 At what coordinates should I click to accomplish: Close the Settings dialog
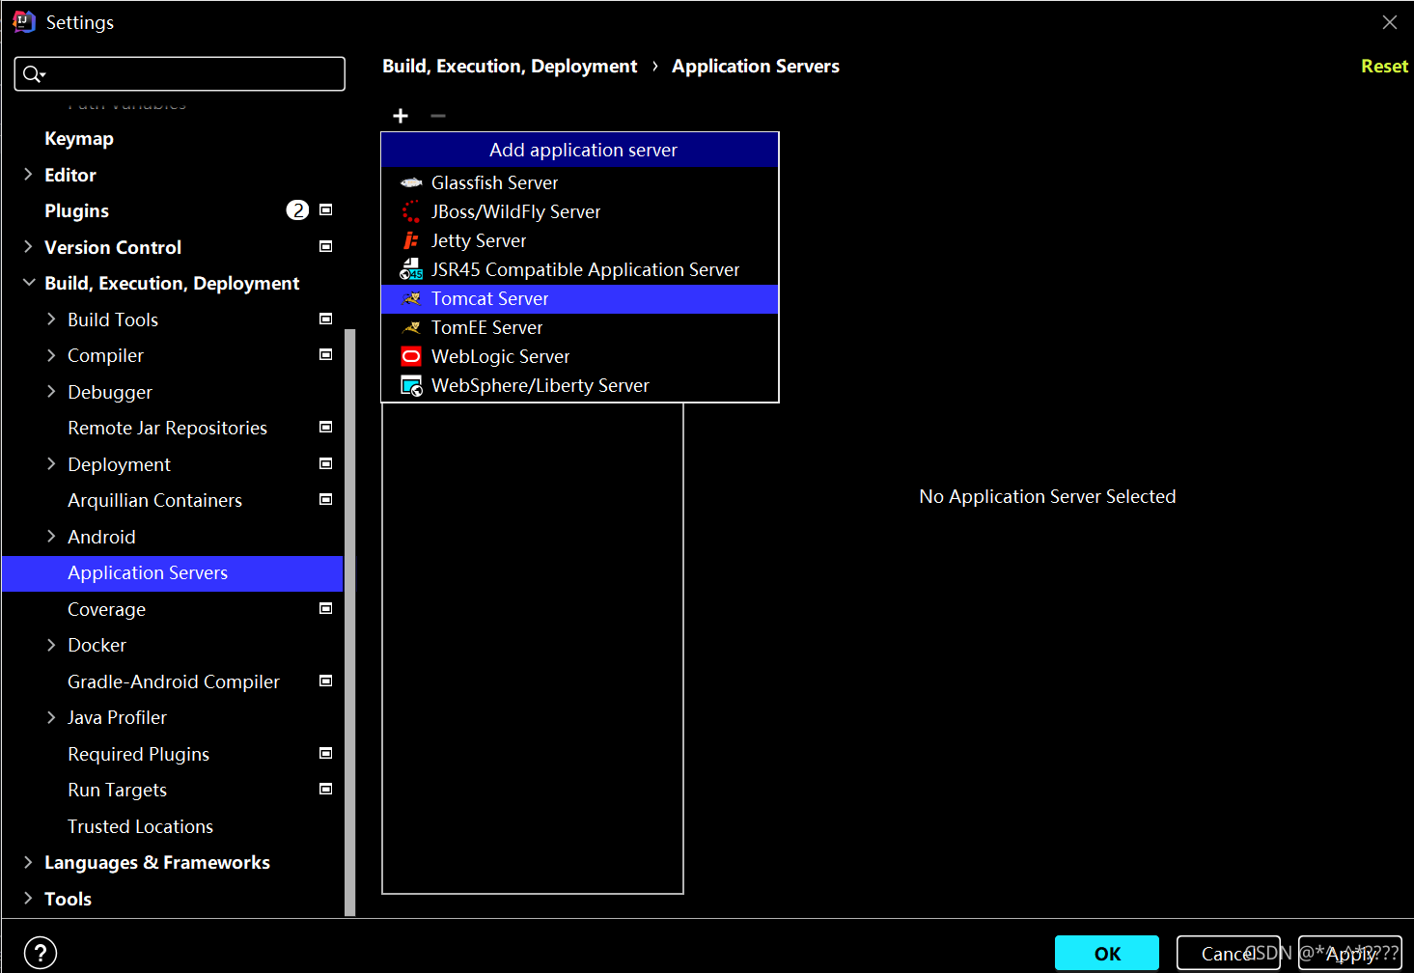[1390, 22]
